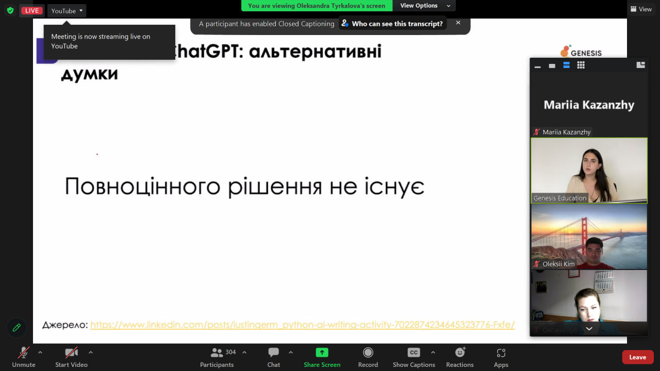Click the 'Meeting is now streaming live' tooltip

point(109,42)
